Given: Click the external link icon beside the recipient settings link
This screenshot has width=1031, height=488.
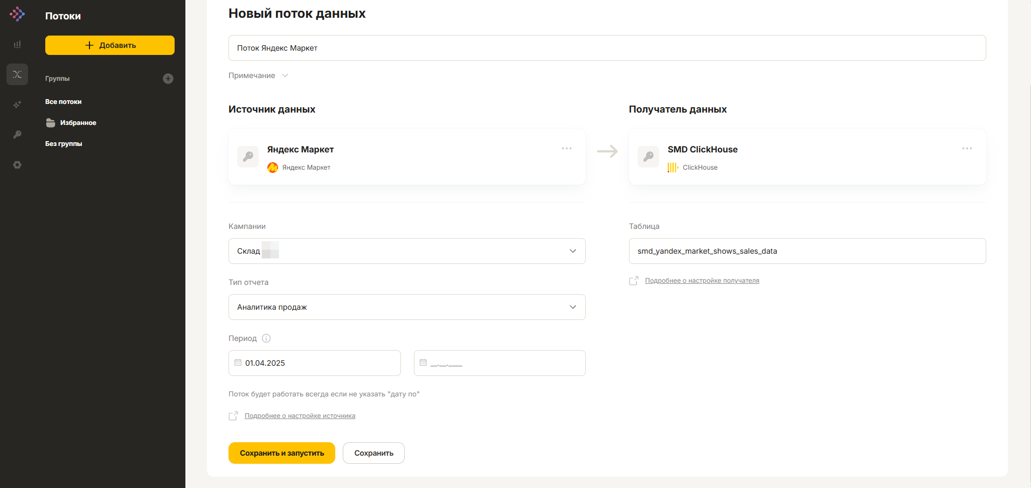Looking at the screenshot, I should [x=634, y=281].
